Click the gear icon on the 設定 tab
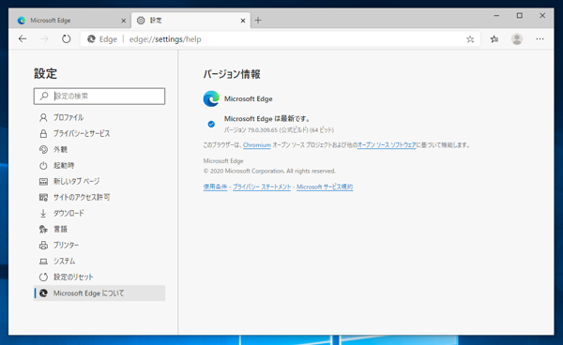Screen dimensions: 563x345 coord(141,21)
